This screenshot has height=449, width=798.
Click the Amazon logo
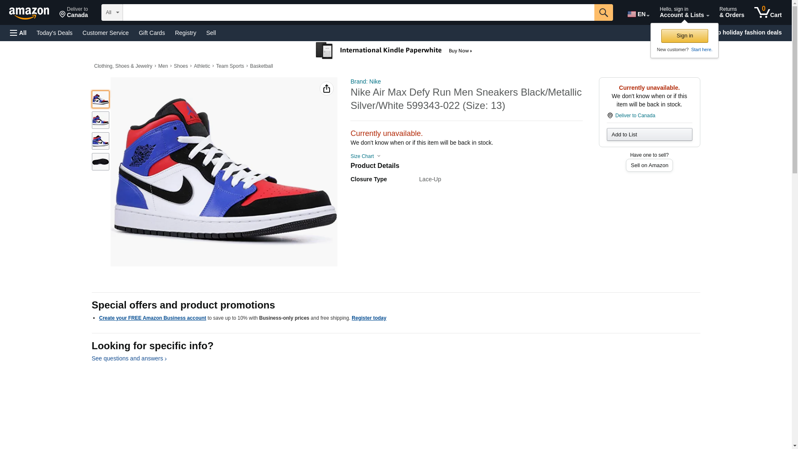click(29, 13)
